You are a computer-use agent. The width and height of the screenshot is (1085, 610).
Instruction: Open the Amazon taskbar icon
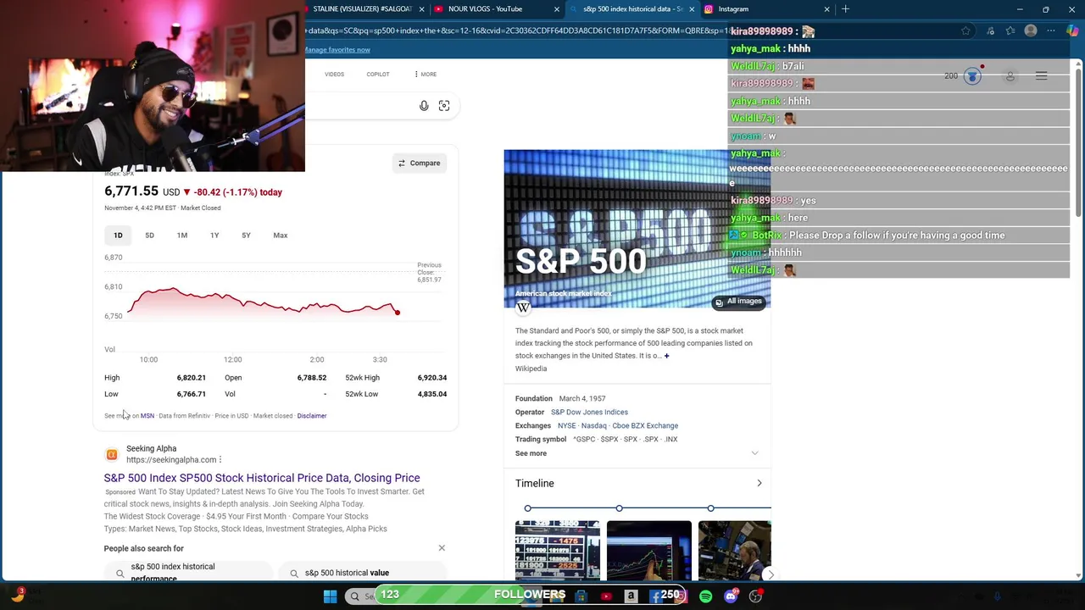(x=631, y=596)
